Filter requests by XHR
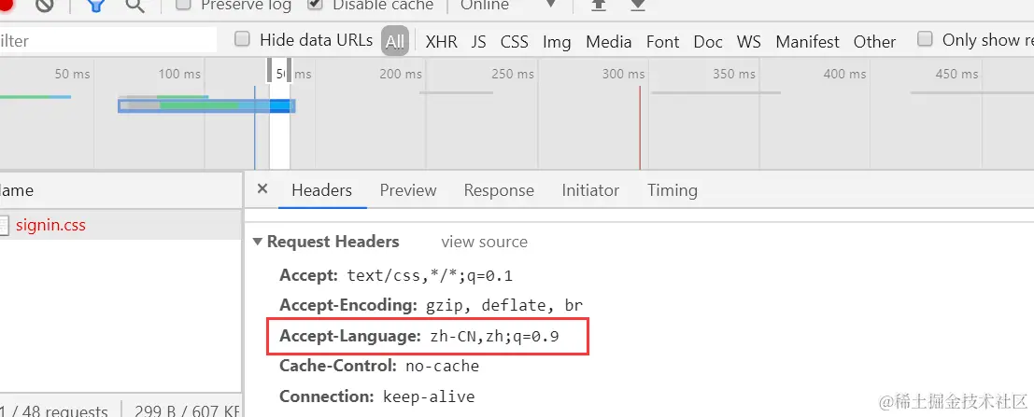 coord(441,41)
